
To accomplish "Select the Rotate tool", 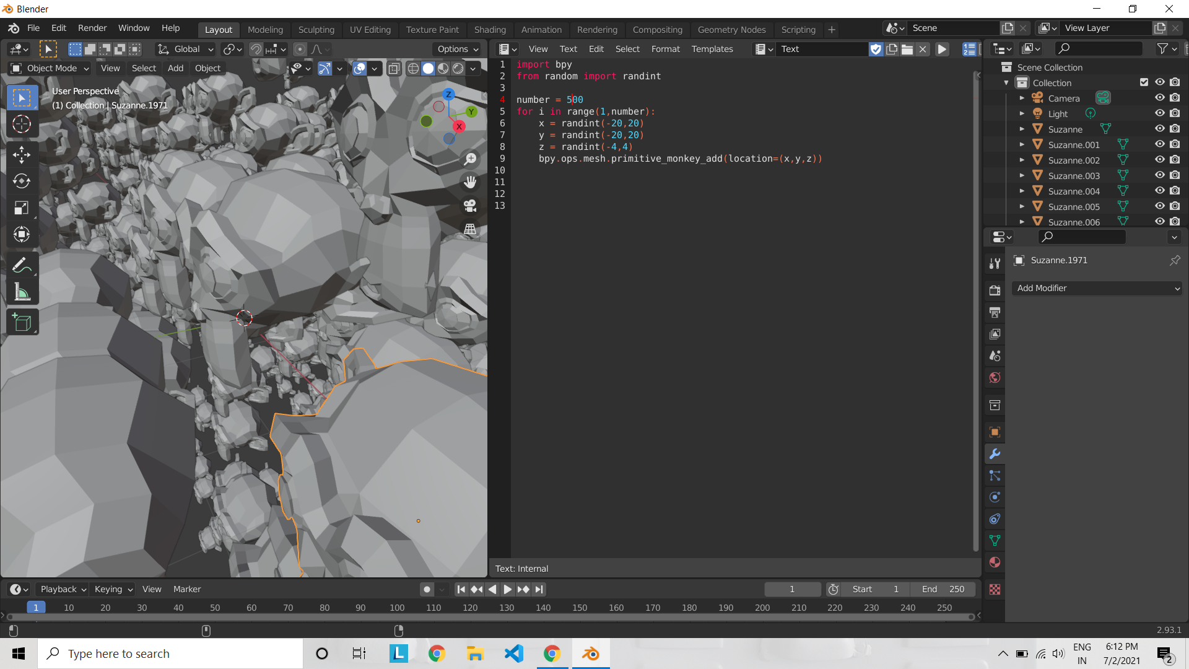I will [x=22, y=181].
